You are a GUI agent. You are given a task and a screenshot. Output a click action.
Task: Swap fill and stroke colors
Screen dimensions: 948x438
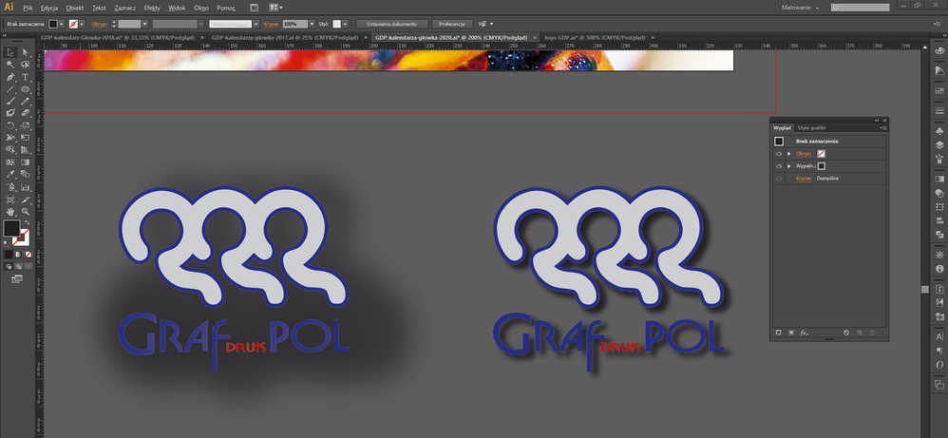26,222
